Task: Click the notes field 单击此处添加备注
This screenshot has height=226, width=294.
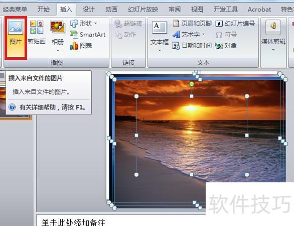Action: coord(73,222)
